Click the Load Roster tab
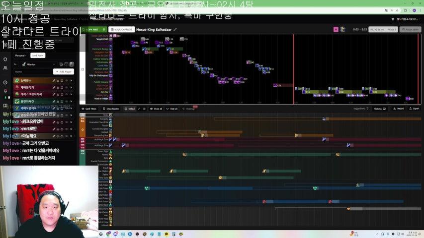This screenshot has width=424, height=238. 38,56
